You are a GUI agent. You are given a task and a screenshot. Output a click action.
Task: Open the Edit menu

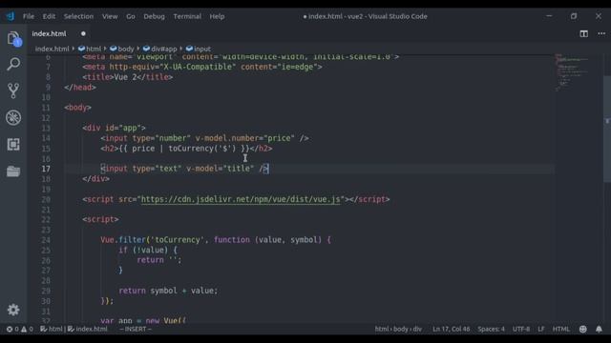tap(49, 16)
